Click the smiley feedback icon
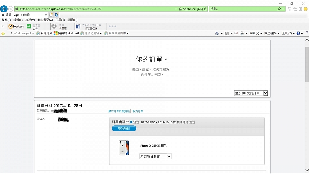Screen dimensions: 309x174 click(x=306, y=9)
